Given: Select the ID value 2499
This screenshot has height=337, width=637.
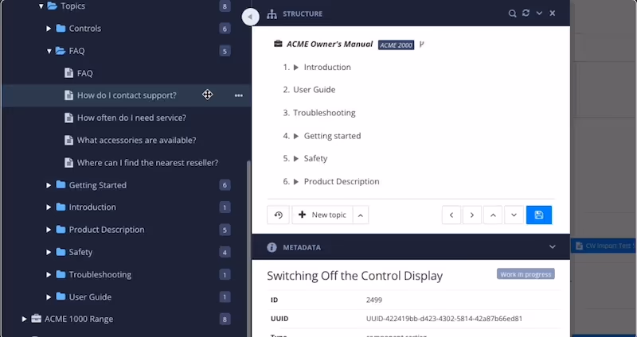Looking at the screenshot, I should (373, 300).
